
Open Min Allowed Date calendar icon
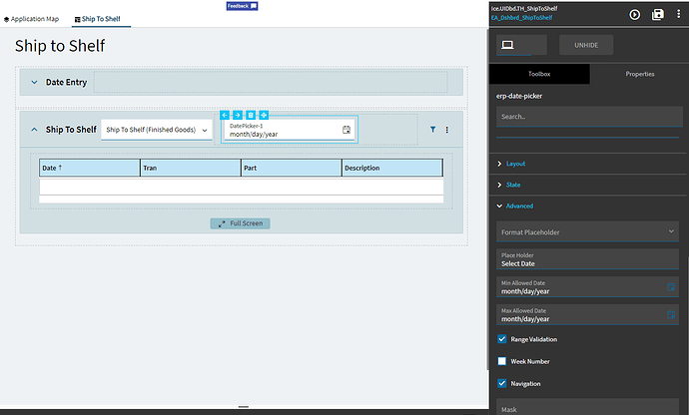(x=671, y=287)
